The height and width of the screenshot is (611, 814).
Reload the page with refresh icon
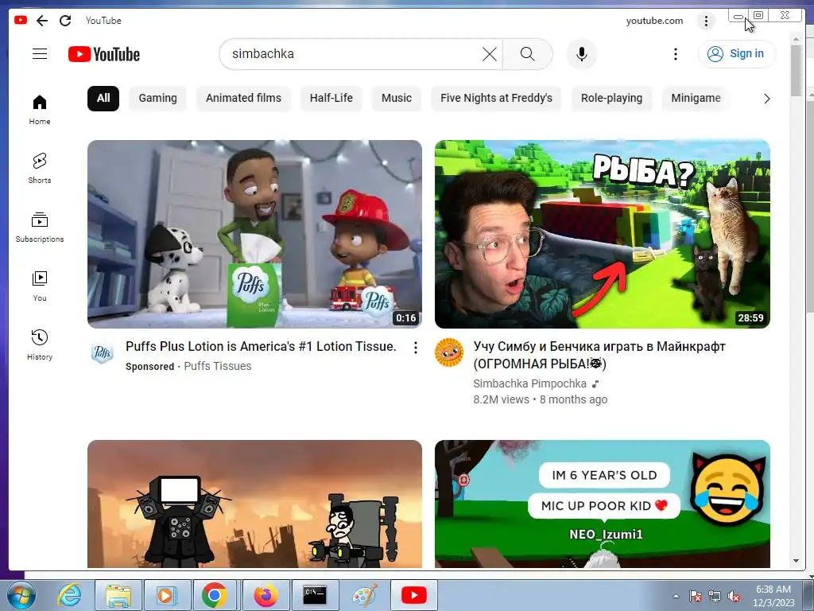[65, 21]
